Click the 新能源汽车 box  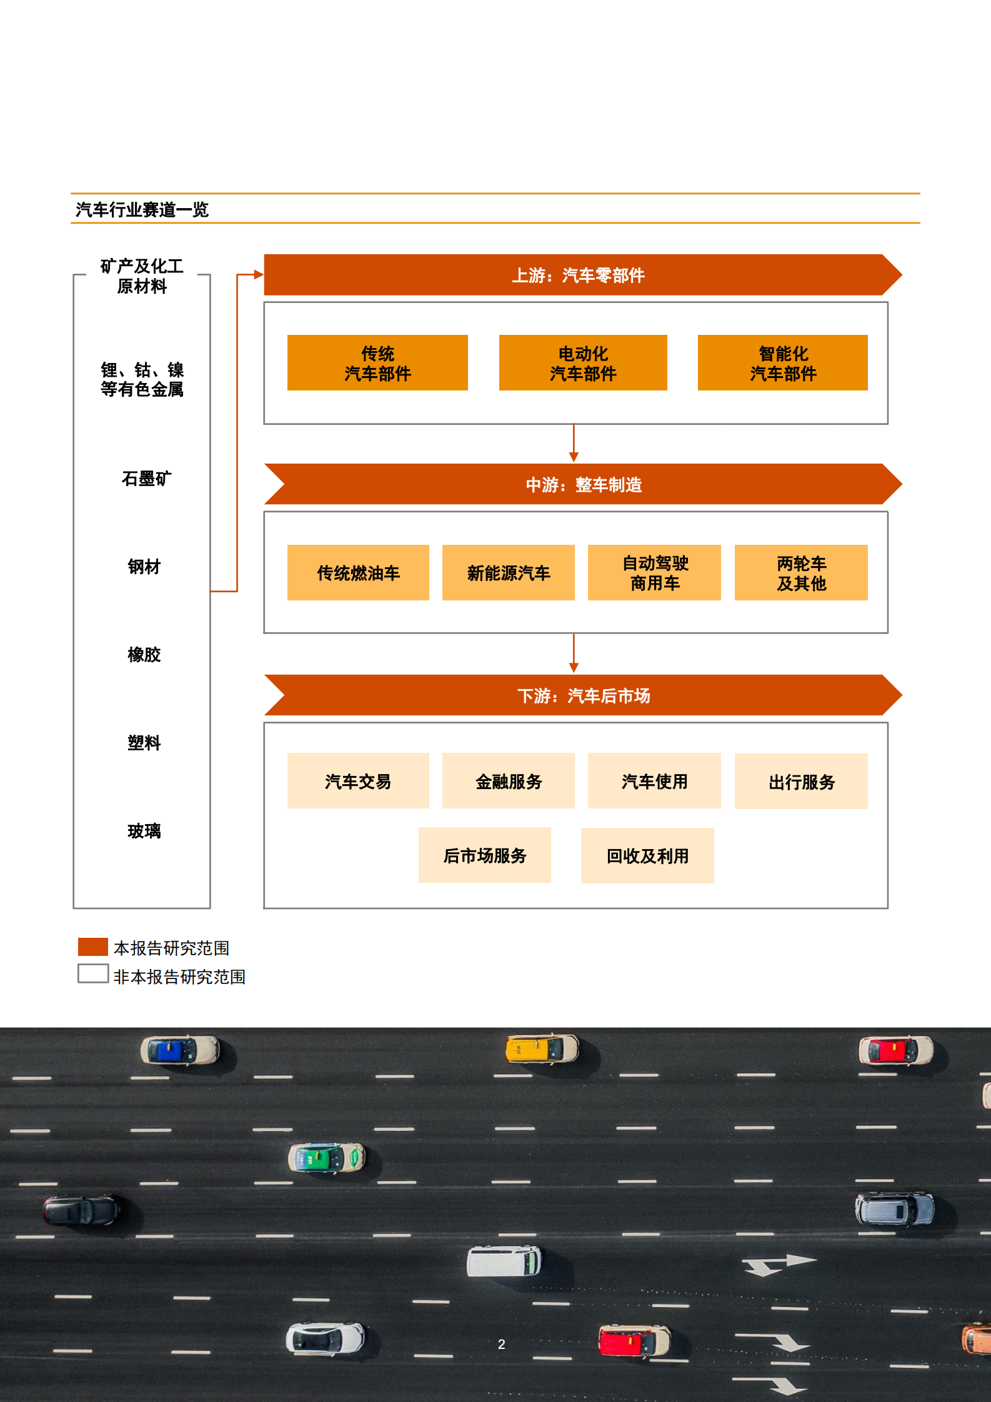click(509, 573)
